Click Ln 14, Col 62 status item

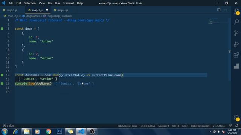coord(148,126)
